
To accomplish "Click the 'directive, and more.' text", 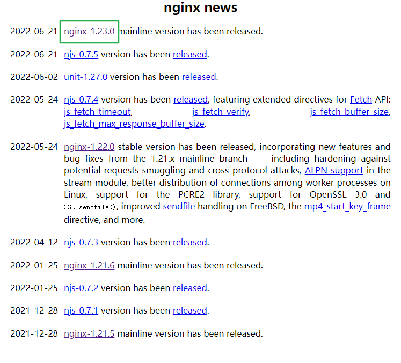I will (x=104, y=220).
